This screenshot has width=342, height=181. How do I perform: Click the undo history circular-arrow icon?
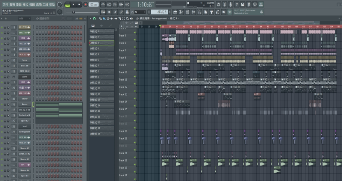[x=218, y=4]
